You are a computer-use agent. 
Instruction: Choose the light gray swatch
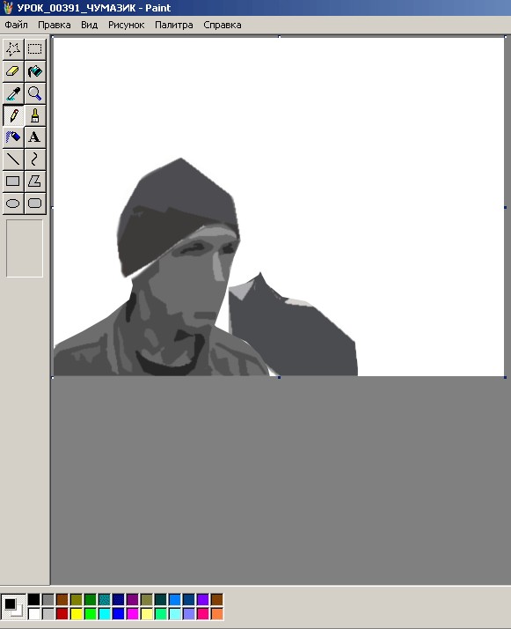click(48, 614)
